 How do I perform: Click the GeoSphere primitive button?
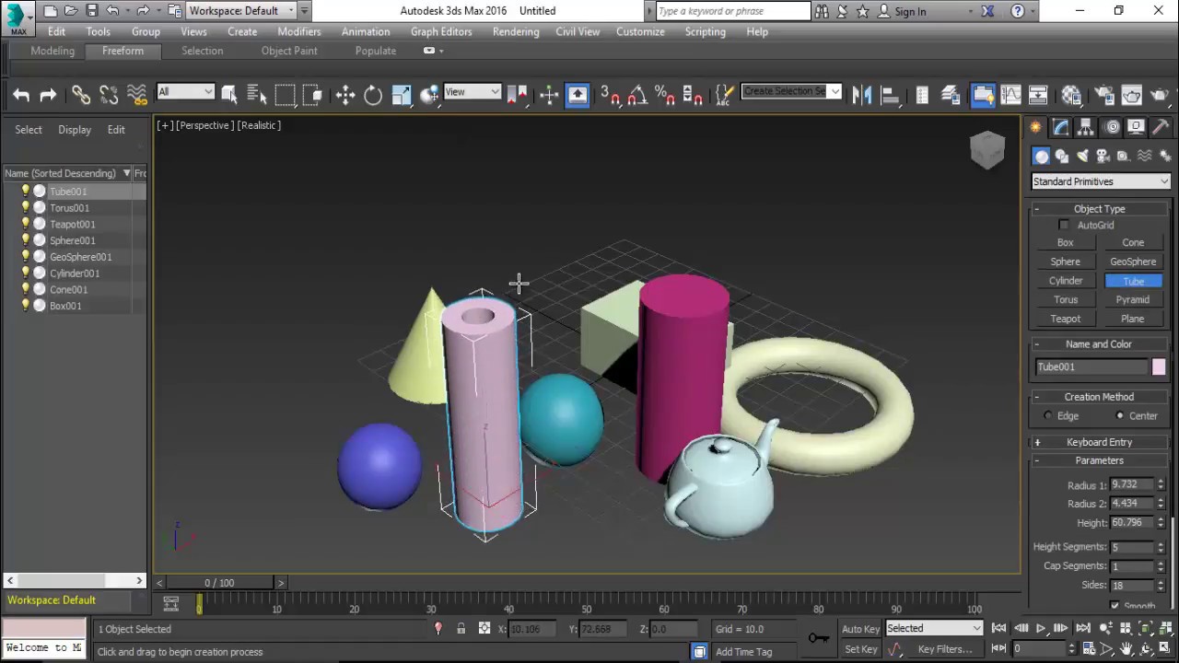[x=1133, y=262]
